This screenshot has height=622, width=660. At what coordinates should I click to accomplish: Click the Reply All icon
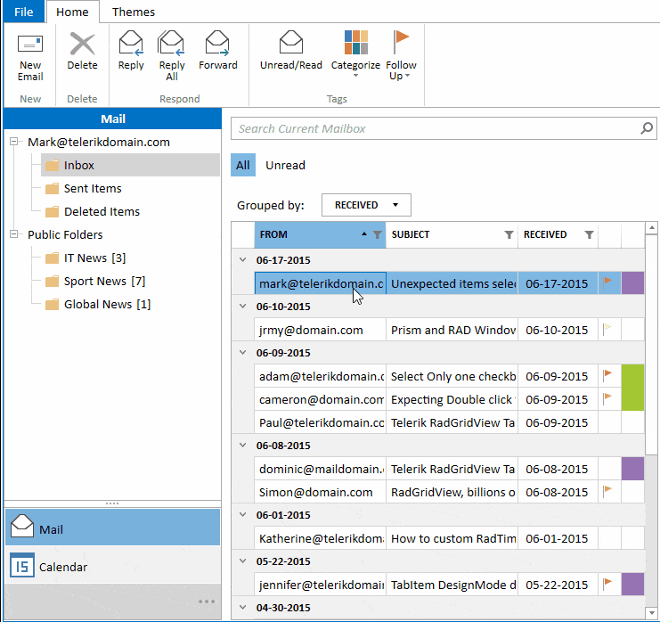click(x=171, y=43)
